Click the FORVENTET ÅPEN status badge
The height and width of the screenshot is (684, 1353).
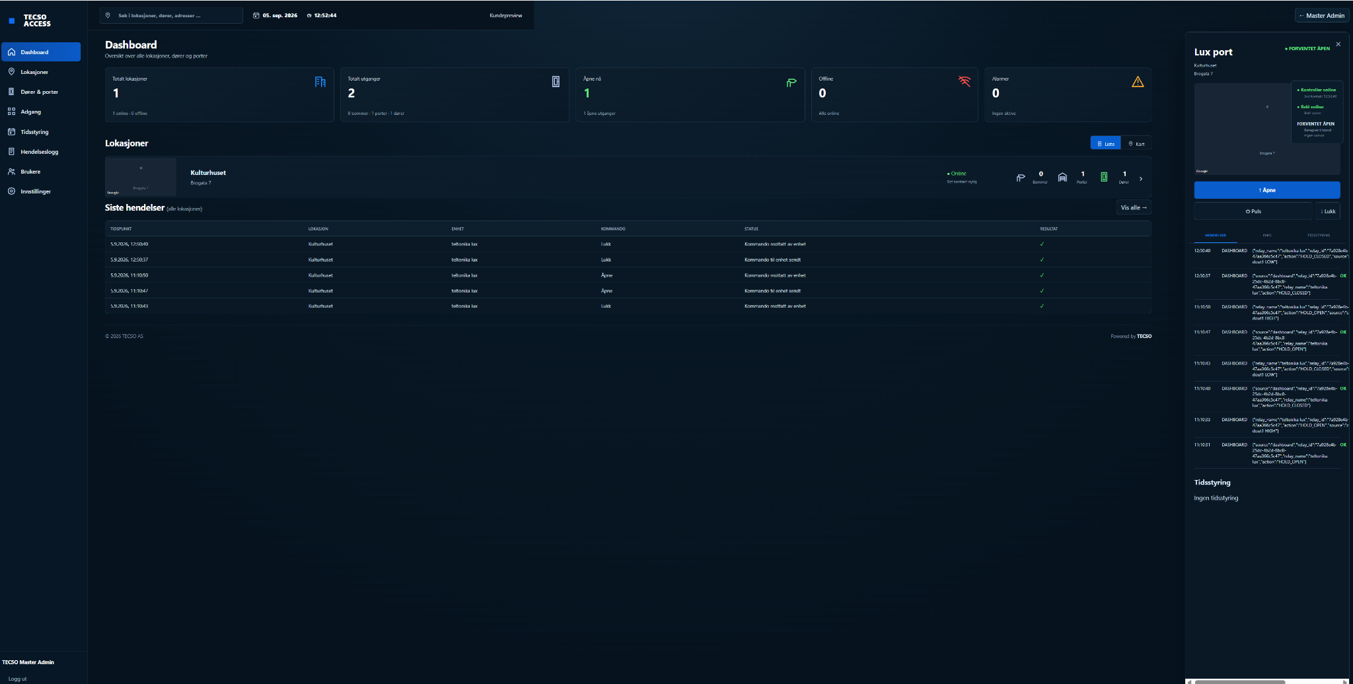pos(1307,48)
